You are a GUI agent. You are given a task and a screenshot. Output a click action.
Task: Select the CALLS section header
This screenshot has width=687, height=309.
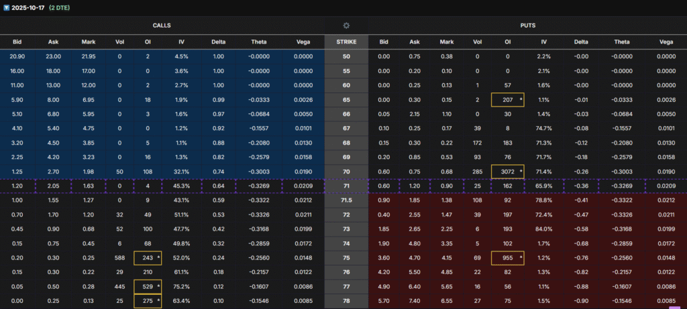click(x=161, y=25)
